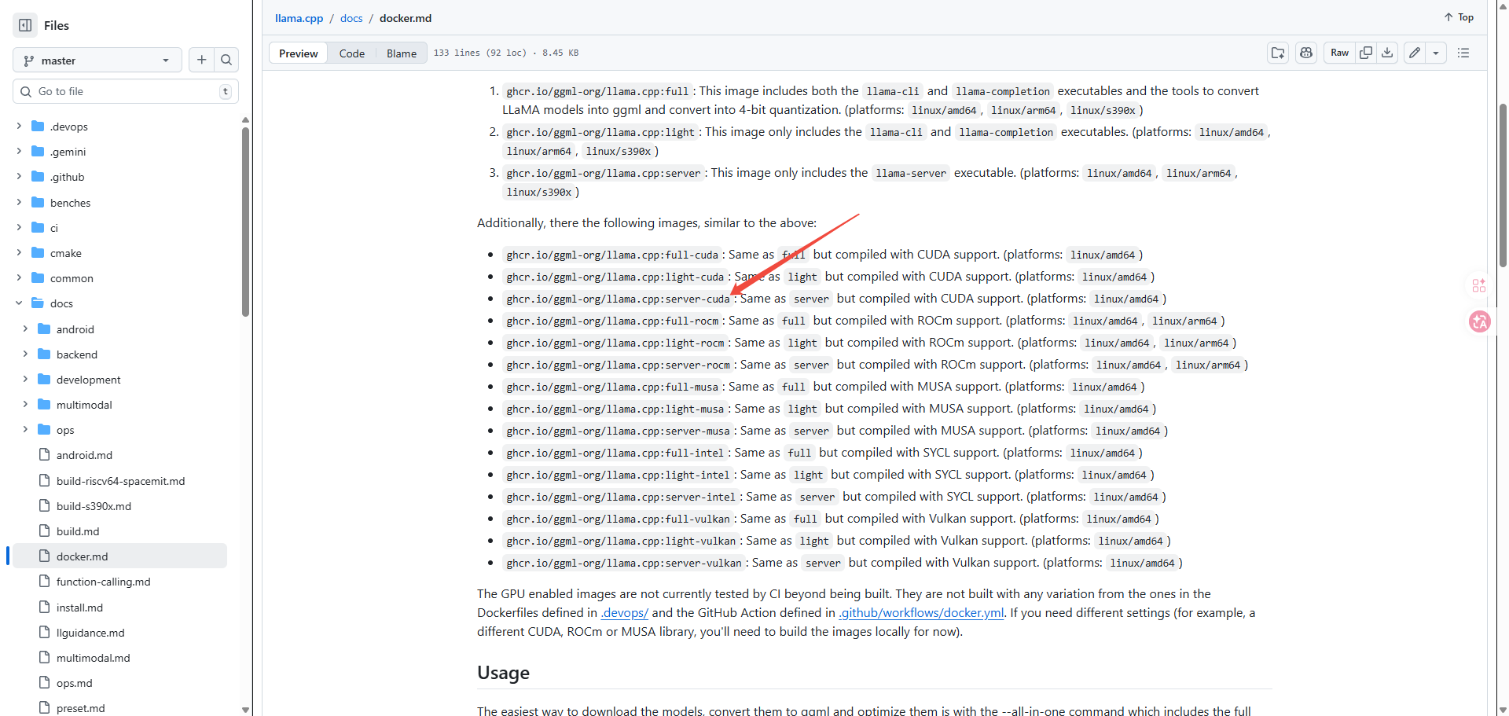Open android.md in file tree
The height and width of the screenshot is (716, 1509).
(x=84, y=455)
